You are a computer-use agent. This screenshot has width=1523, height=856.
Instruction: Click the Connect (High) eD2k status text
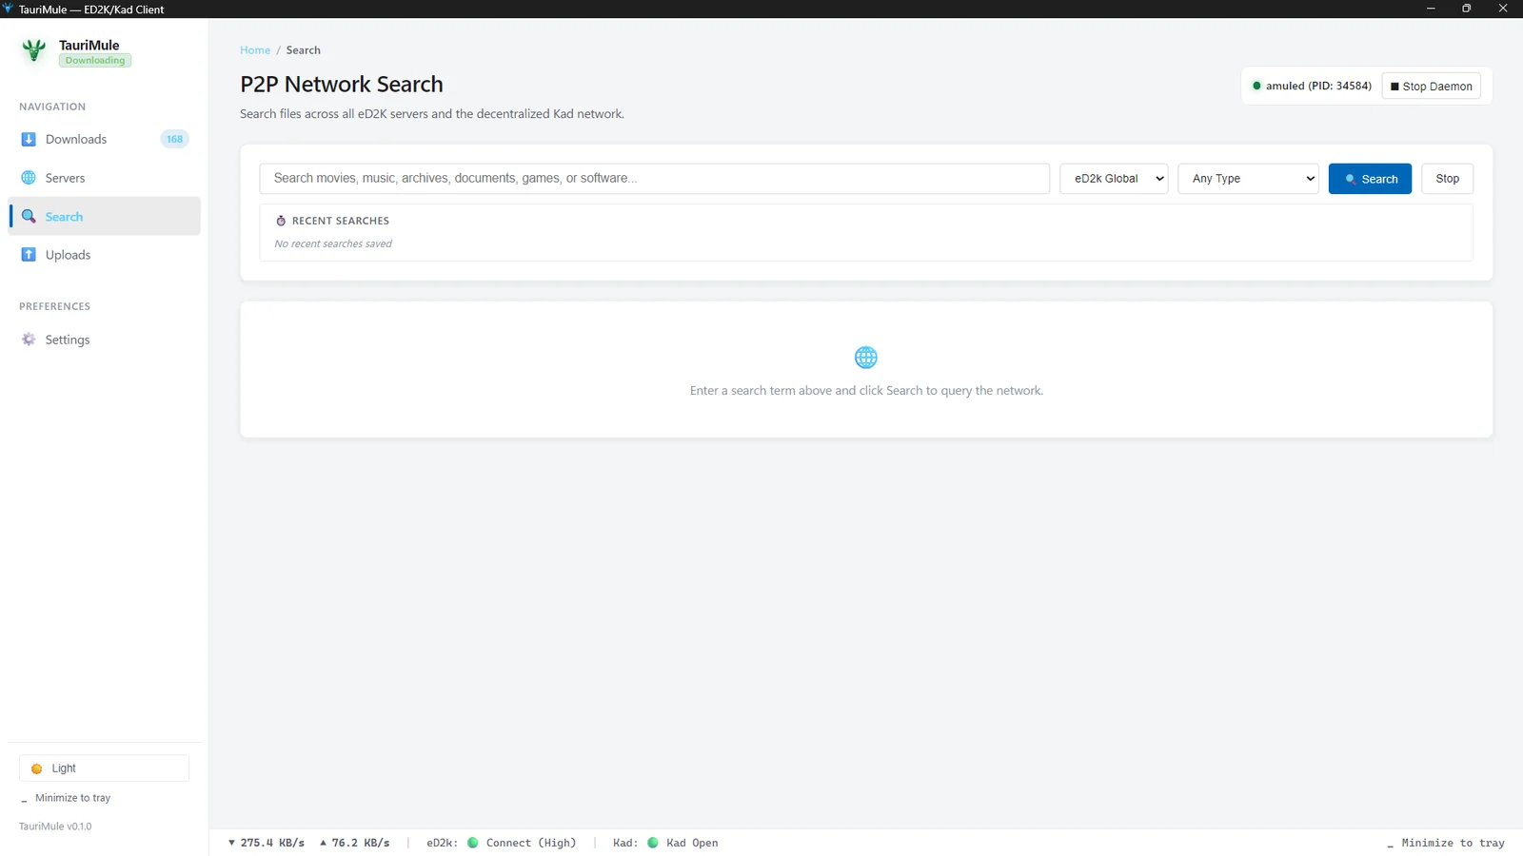[531, 843]
